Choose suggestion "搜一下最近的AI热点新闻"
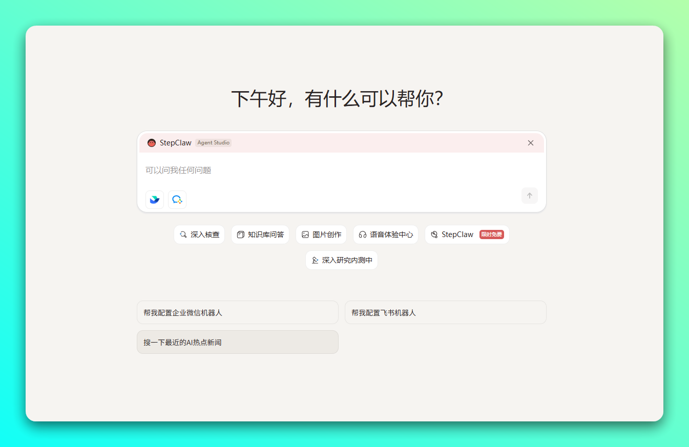This screenshot has height=447, width=689. click(x=238, y=342)
